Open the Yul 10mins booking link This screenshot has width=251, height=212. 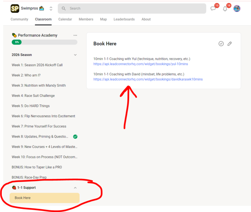tap(141, 64)
